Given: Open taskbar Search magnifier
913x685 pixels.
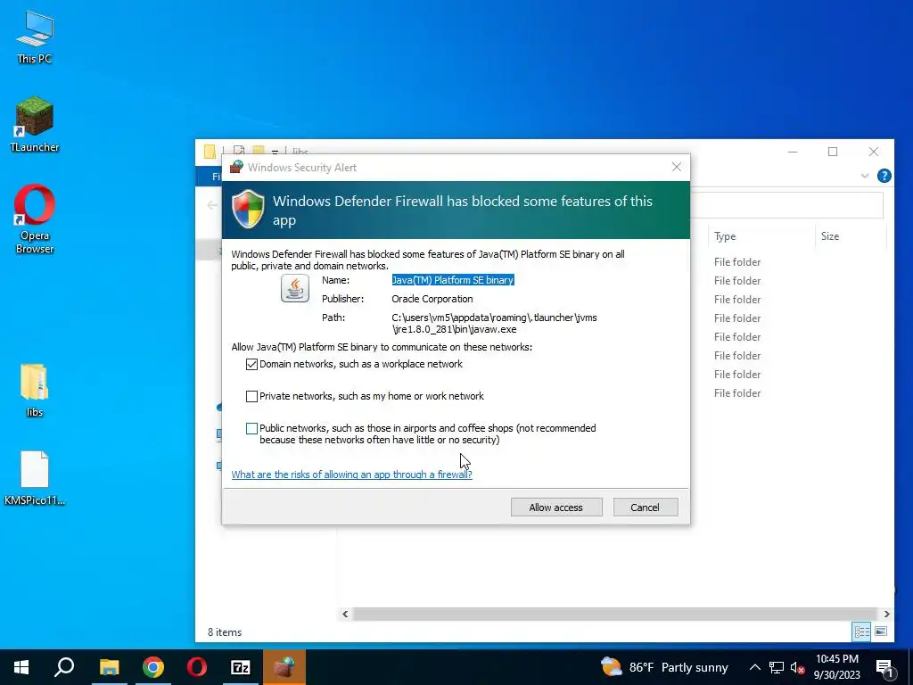Looking at the screenshot, I should point(64,667).
